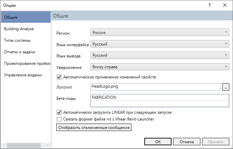
Task: Click the logo browse ellipsis button
Action: 226,87
